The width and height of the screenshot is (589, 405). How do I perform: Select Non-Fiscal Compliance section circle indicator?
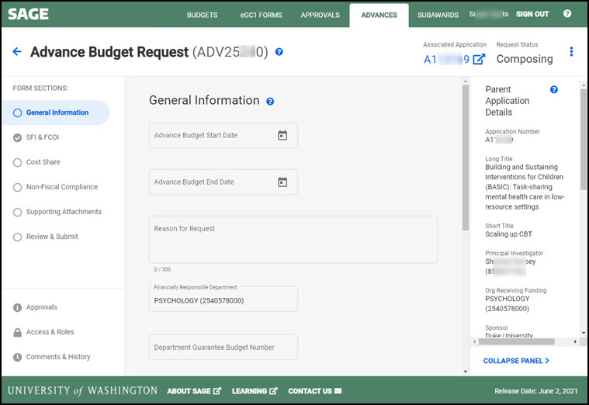coord(17,188)
